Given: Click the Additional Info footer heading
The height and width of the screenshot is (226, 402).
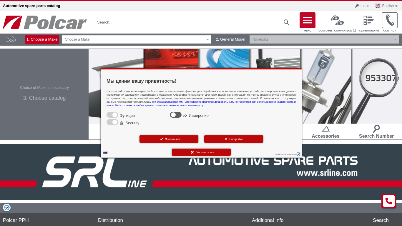Looking at the screenshot, I should point(268,220).
